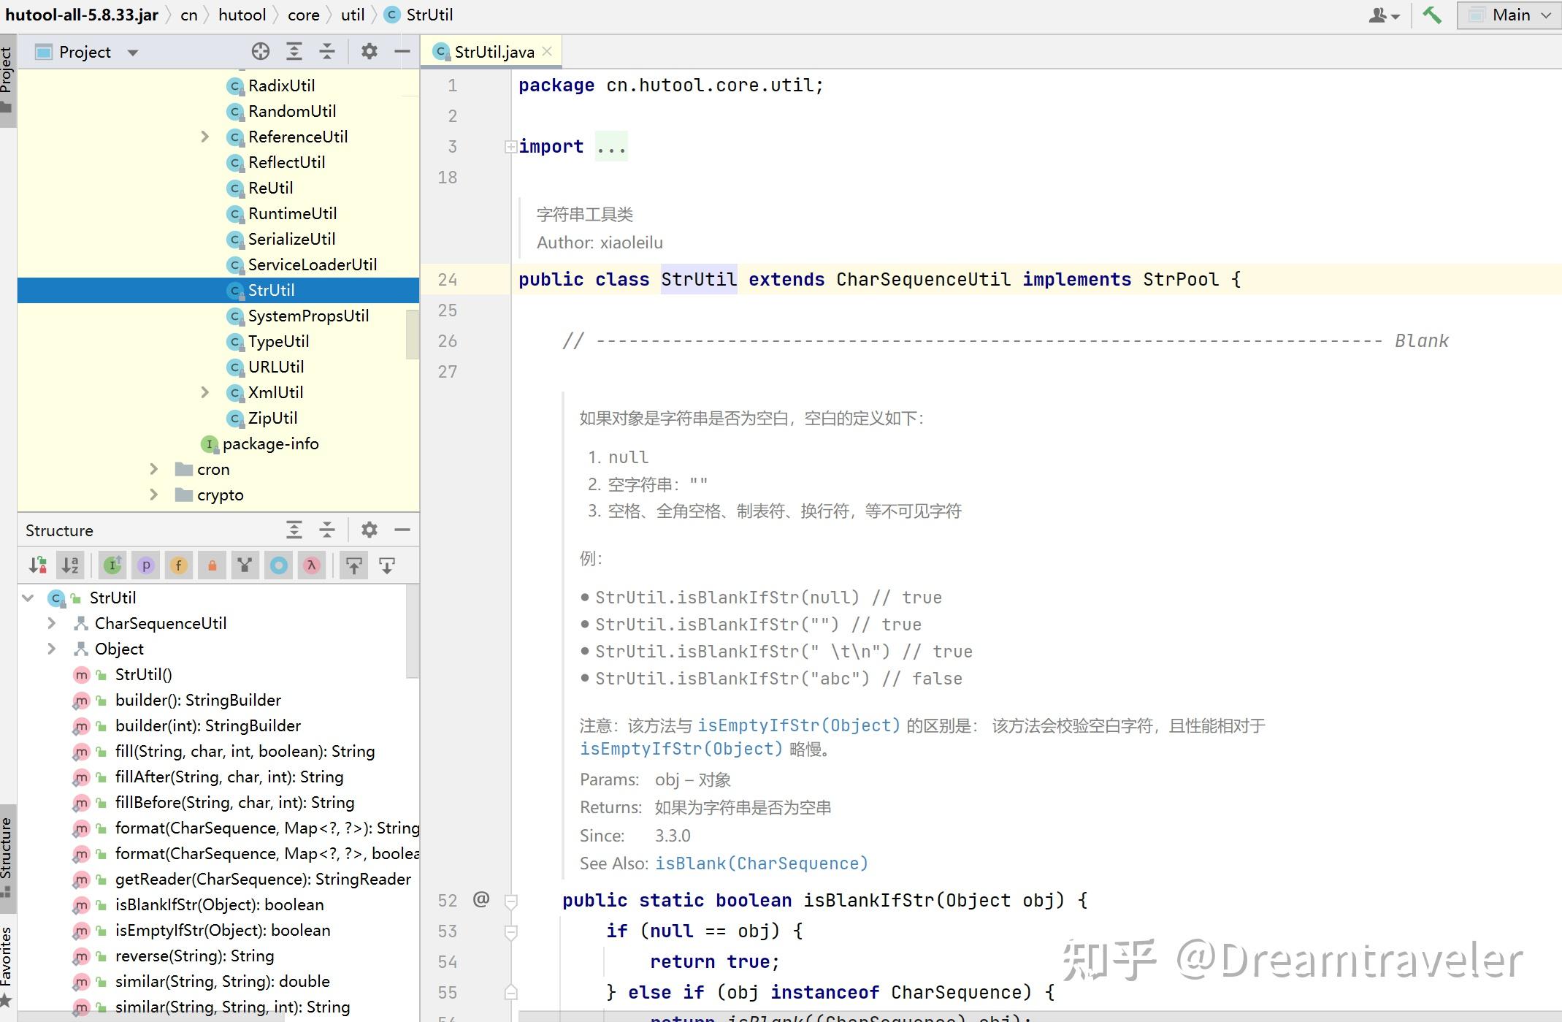
Task: Toggle Sort by Visibility in Structure
Action: pyautogui.click(x=37, y=565)
